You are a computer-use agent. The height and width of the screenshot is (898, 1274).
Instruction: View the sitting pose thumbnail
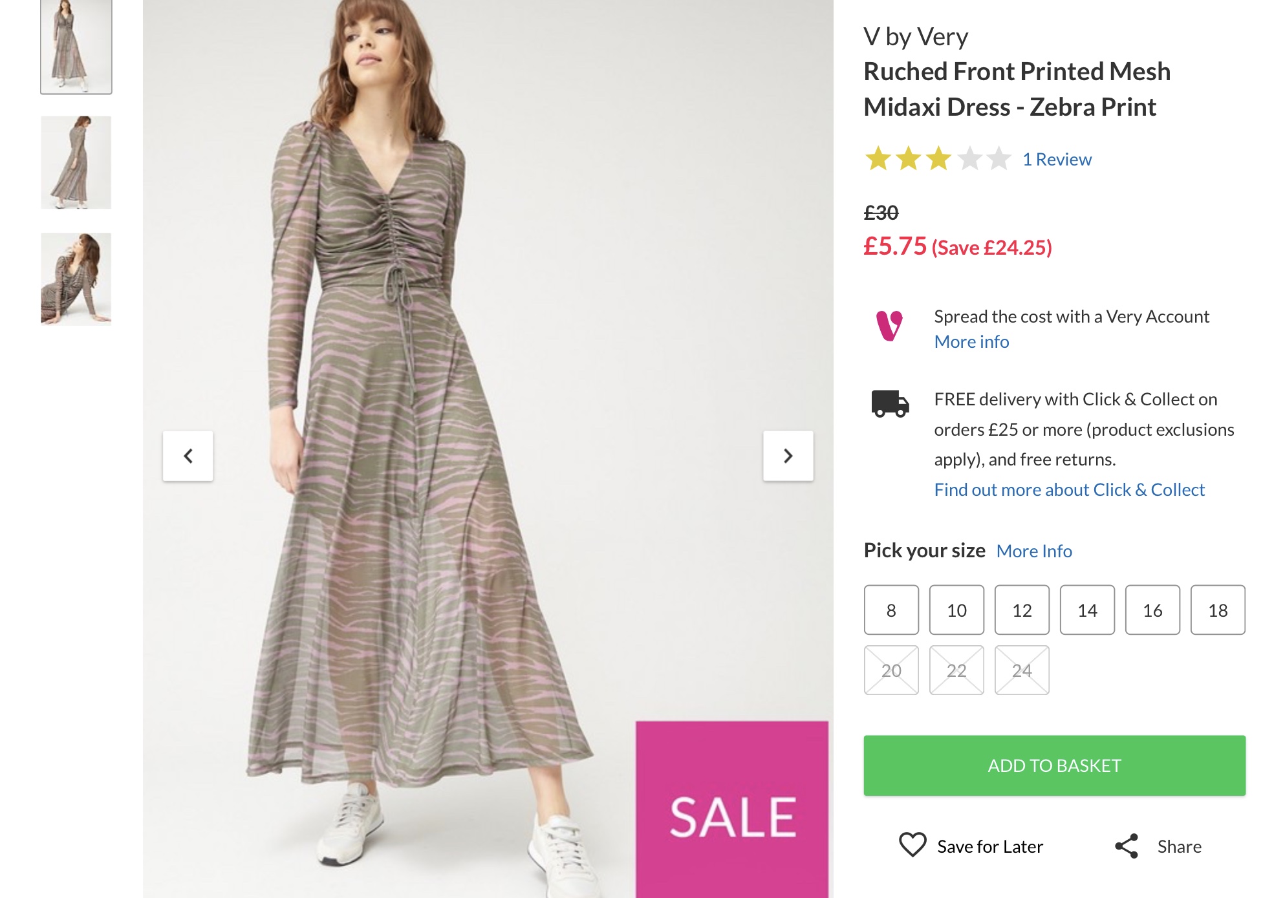pyautogui.click(x=76, y=279)
